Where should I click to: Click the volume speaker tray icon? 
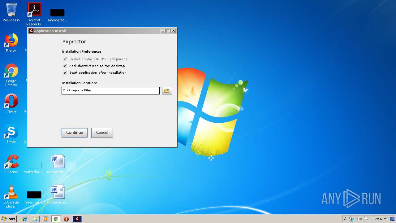tap(359, 219)
